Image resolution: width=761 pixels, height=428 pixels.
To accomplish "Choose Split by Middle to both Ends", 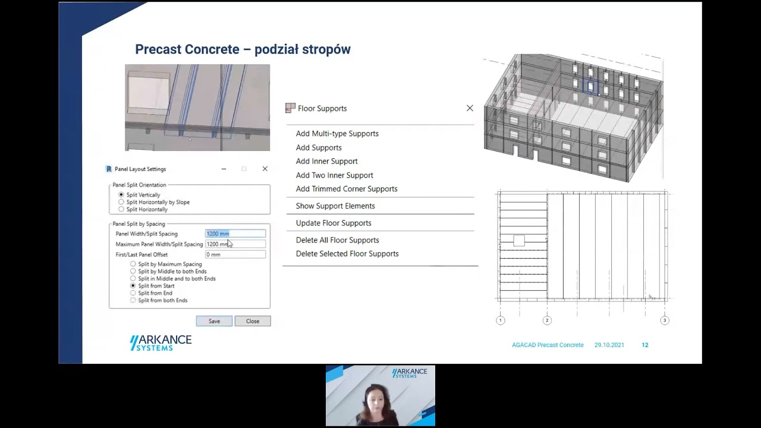I will 133,271.
